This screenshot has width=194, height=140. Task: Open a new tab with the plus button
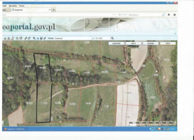(54, 10)
